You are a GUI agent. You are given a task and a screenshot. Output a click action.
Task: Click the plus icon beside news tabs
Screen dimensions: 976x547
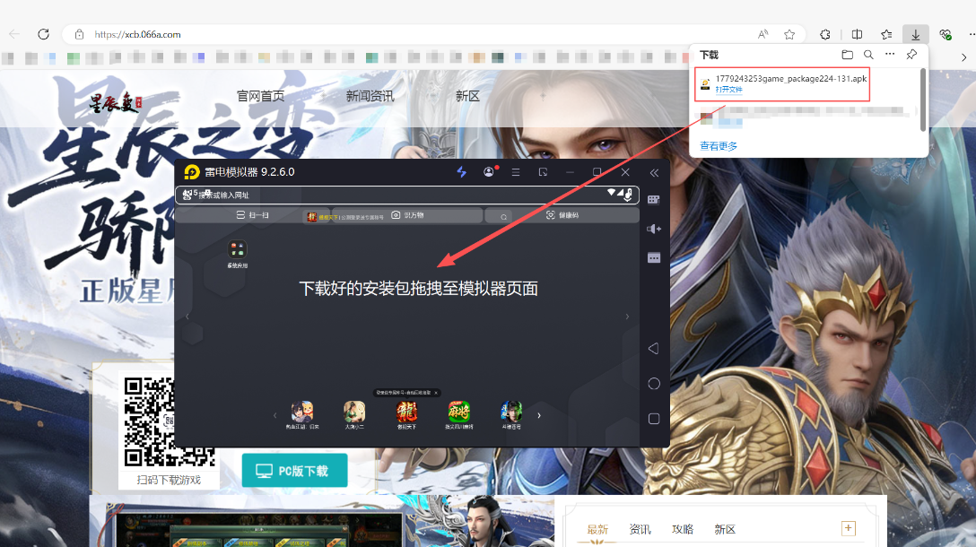click(x=848, y=528)
